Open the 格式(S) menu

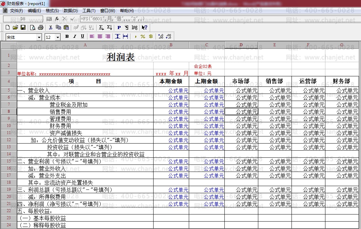52,11
